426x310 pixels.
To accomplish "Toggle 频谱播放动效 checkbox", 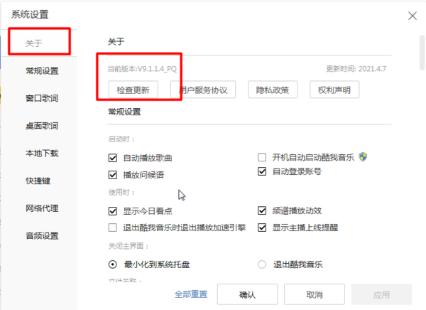I will coord(262,210).
